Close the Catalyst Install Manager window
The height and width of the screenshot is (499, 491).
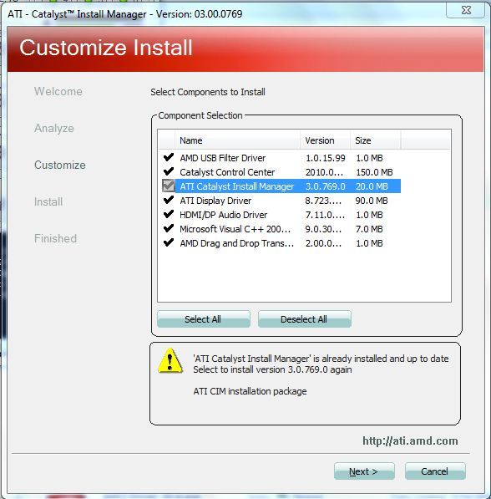[x=466, y=10]
